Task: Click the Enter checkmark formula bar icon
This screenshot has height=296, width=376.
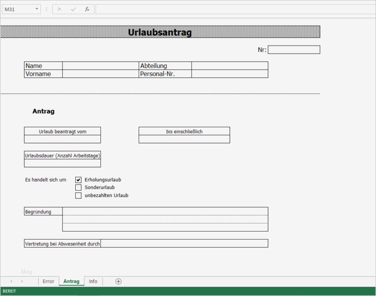Action: [x=74, y=9]
